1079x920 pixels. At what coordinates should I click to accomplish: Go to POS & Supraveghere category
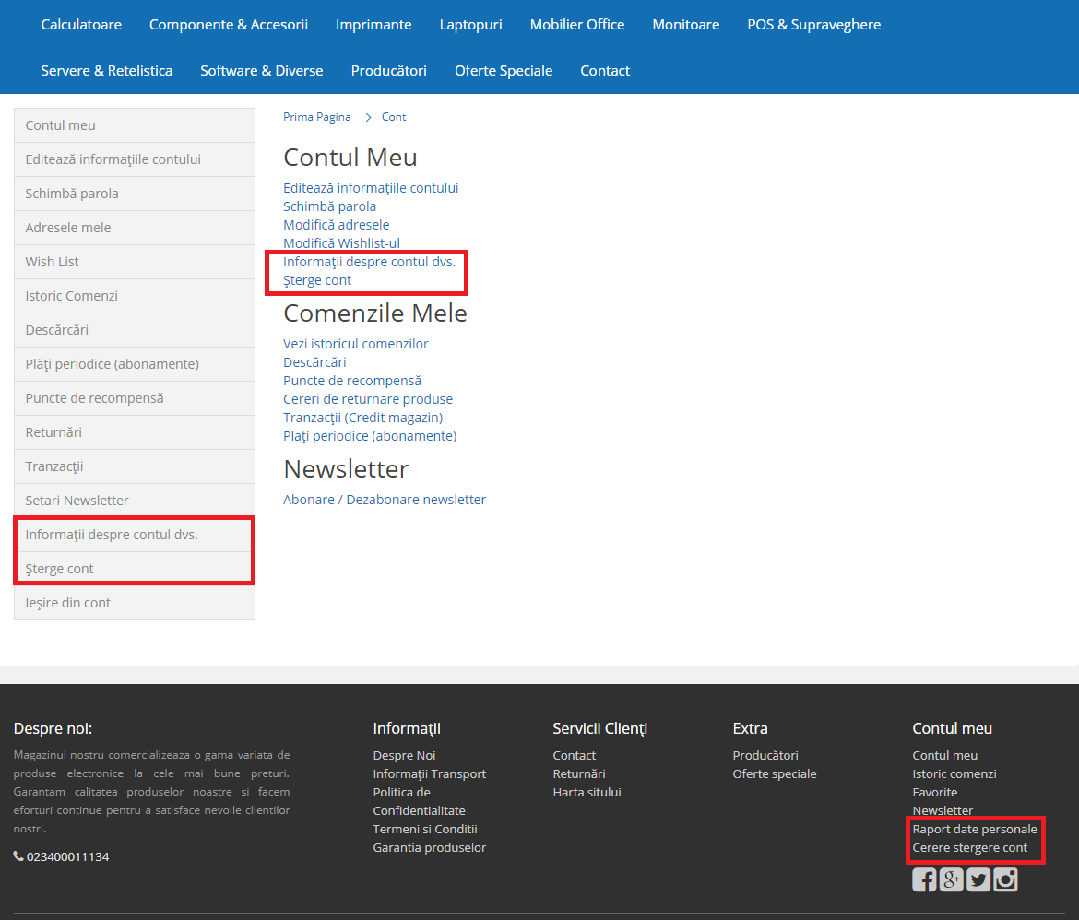813,25
